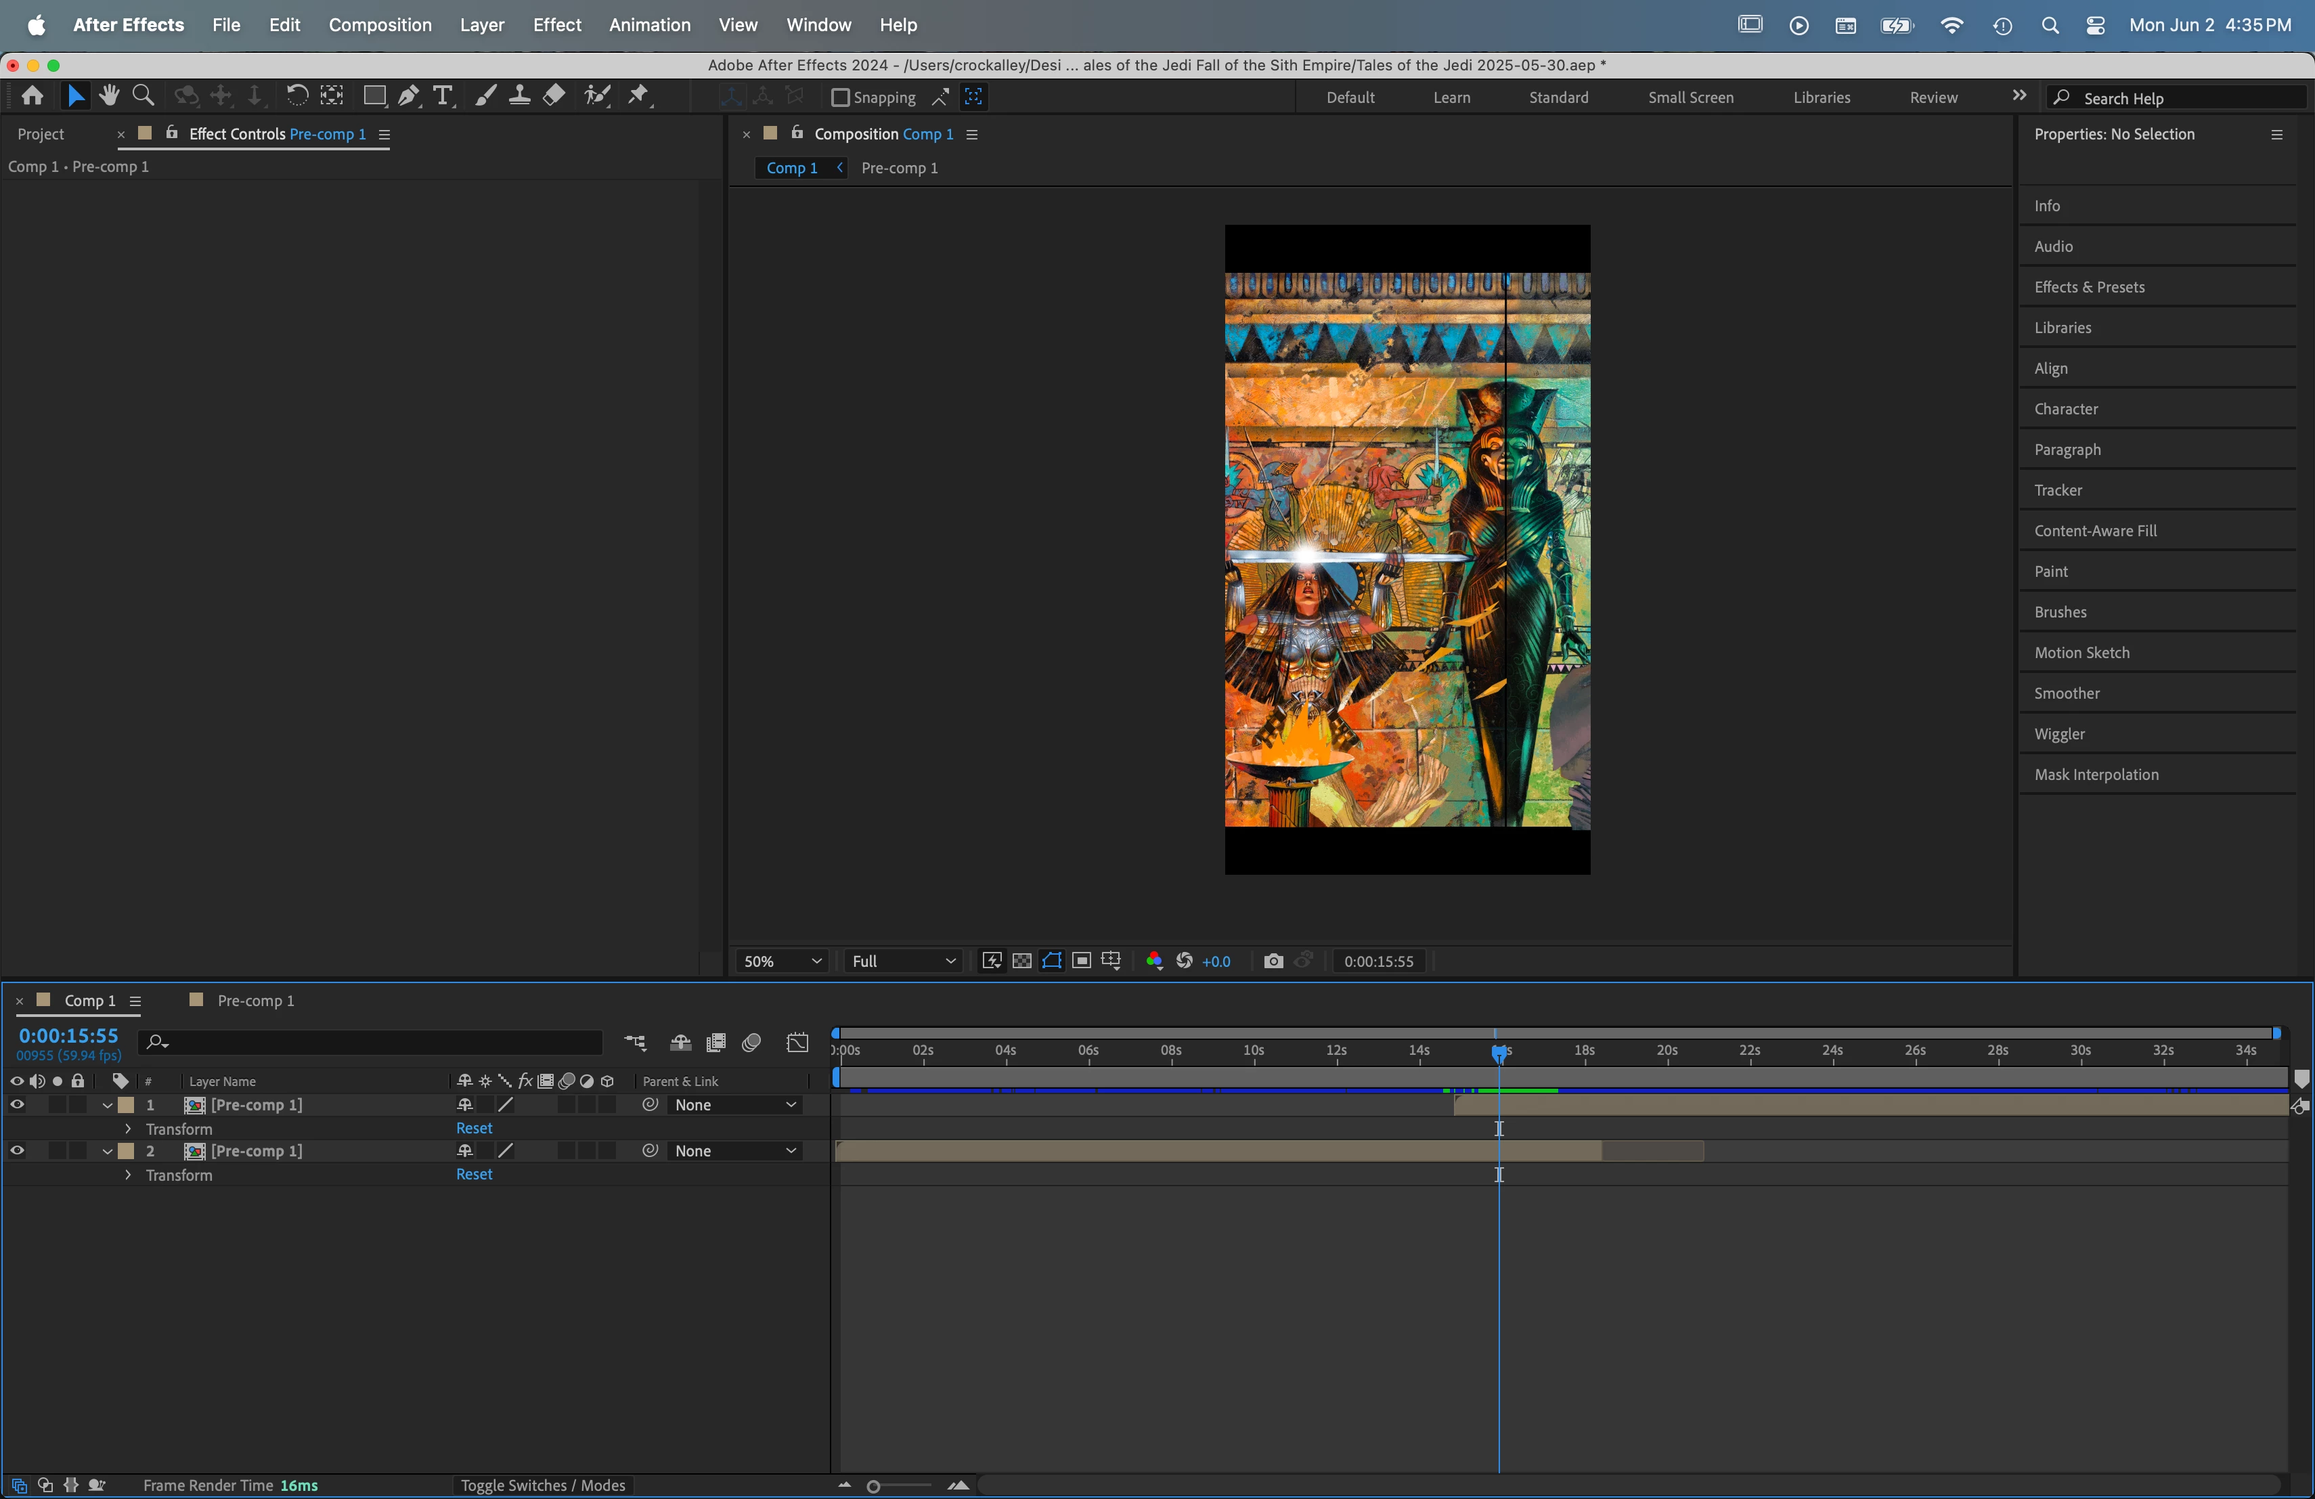The image size is (2315, 1499).
Task: Switch to Pre-comp 1 timeline tab
Action: [254, 1000]
